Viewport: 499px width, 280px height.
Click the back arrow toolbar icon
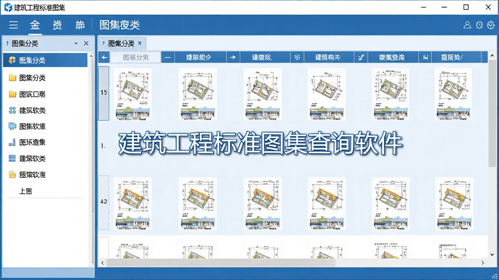pyautogui.click(x=104, y=57)
